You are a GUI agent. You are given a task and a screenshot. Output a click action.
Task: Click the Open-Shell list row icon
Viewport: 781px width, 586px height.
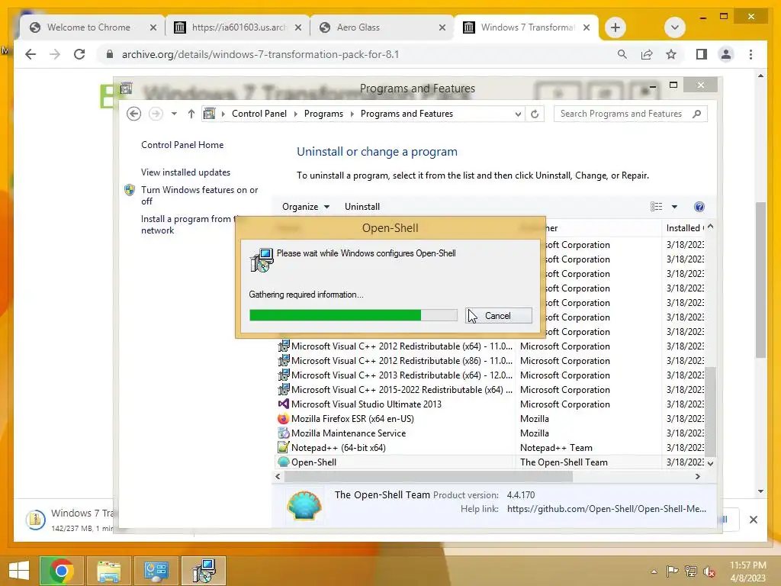point(284,462)
